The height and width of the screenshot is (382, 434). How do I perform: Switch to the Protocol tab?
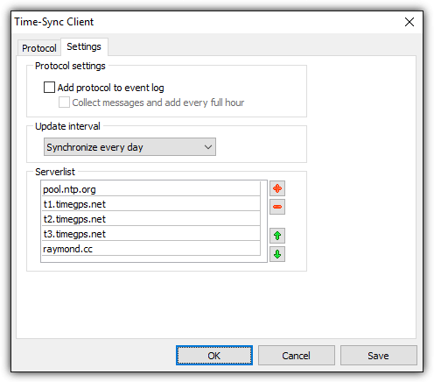point(39,48)
